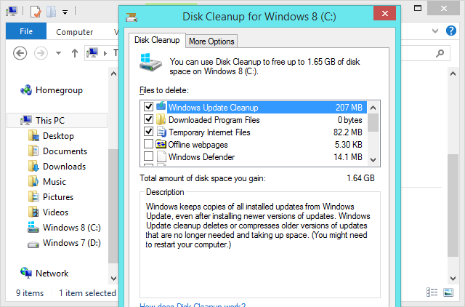Open the Computer ribbon tab
465x307 pixels.
coord(74,32)
